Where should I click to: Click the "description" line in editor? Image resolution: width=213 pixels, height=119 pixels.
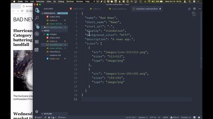(x=110, y=39)
